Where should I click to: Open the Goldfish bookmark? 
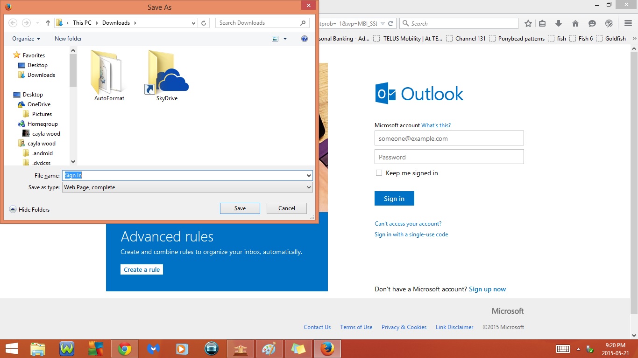click(611, 39)
